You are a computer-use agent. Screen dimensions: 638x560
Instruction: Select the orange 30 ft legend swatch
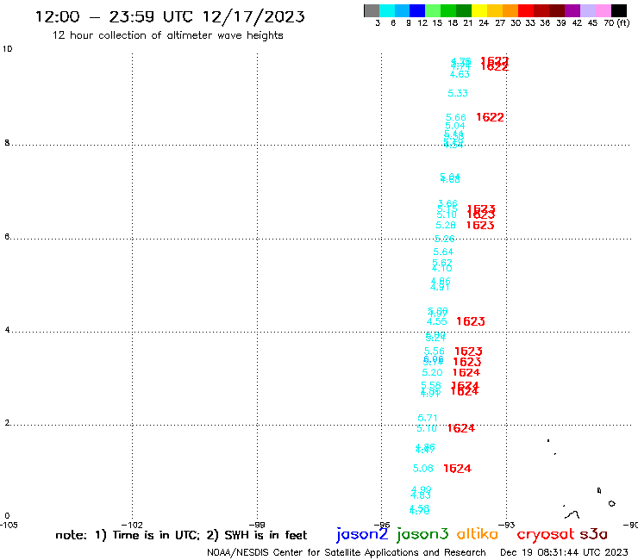pos(510,10)
